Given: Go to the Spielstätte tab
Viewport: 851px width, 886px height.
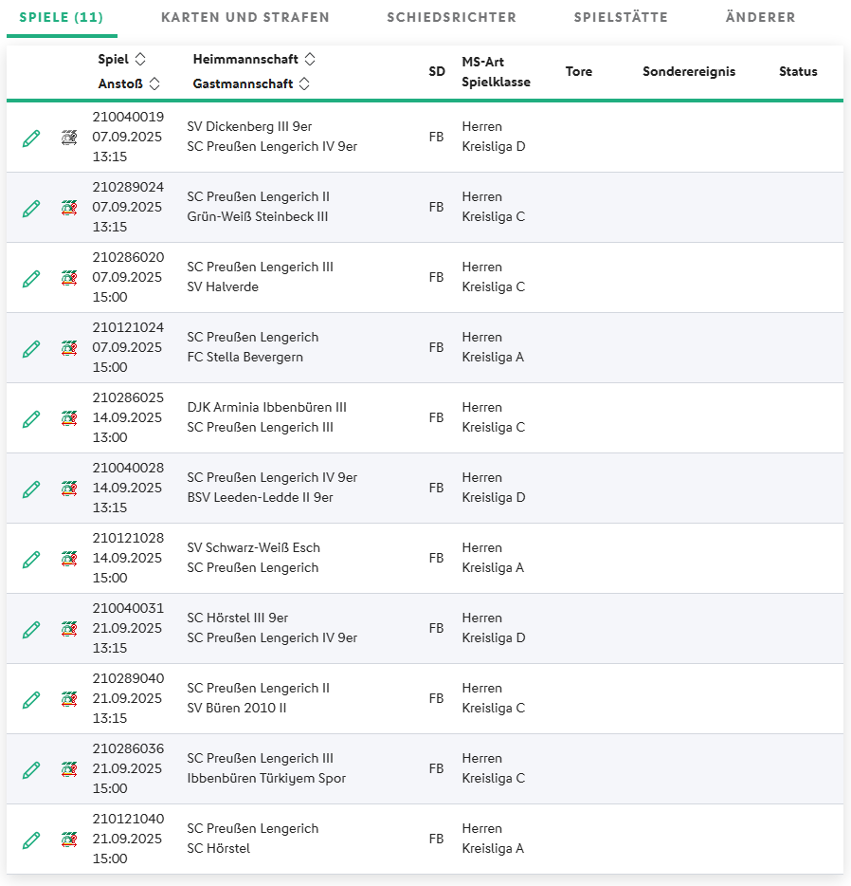Looking at the screenshot, I should pyautogui.click(x=621, y=17).
